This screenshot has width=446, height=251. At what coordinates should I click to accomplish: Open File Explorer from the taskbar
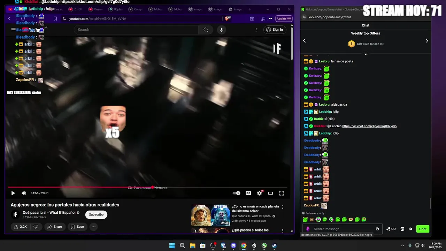(x=192, y=245)
